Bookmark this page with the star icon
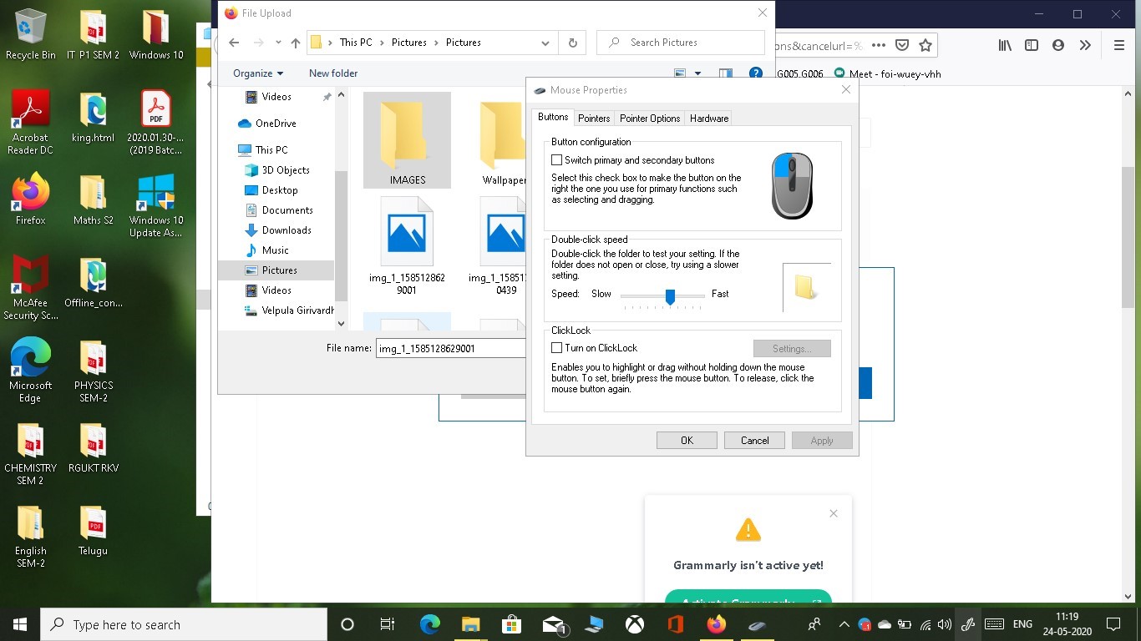The height and width of the screenshot is (641, 1141). [925, 45]
